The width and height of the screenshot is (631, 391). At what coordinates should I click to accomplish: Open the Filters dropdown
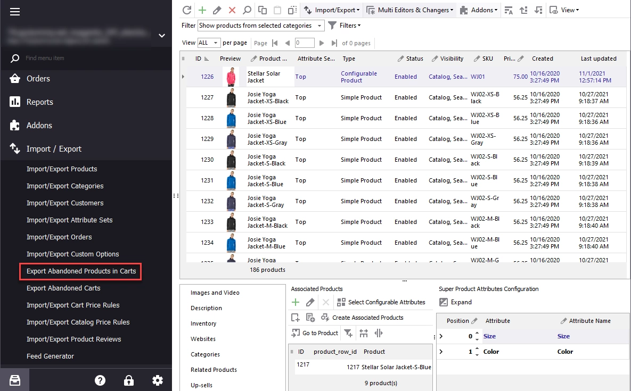345,26
